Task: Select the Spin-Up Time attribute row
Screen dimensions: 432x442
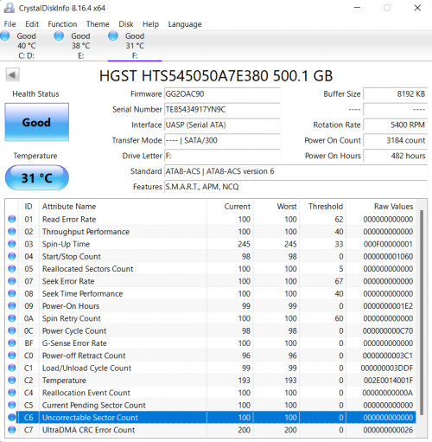Action: [x=211, y=244]
